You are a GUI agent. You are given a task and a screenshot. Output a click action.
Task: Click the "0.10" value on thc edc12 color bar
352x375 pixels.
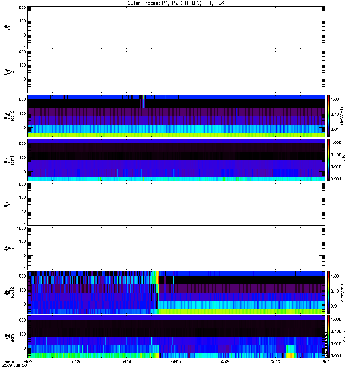(335, 291)
